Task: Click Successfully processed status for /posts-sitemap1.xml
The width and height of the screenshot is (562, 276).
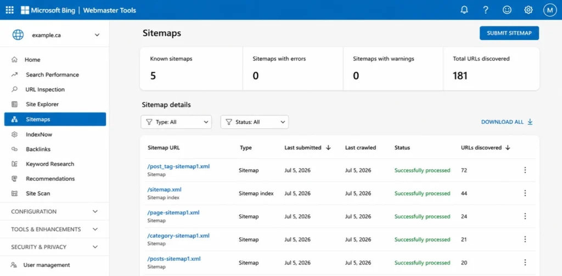Action: pos(422,263)
